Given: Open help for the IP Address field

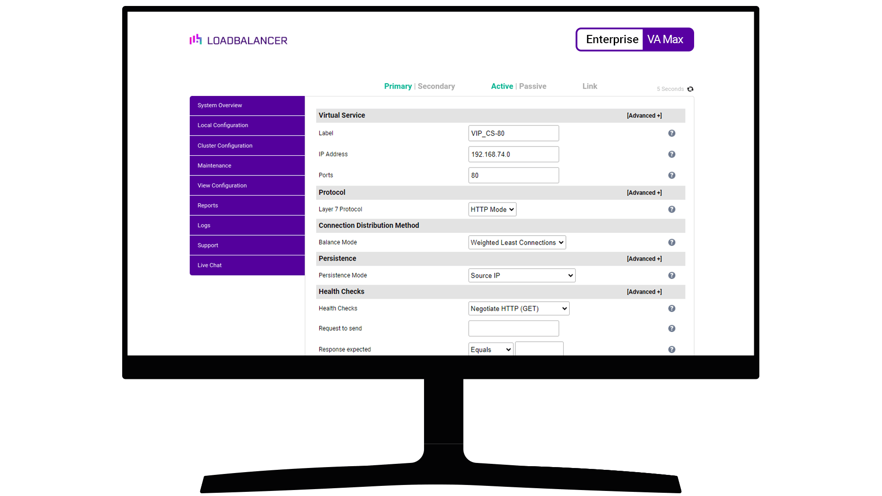Looking at the screenshot, I should (x=672, y=154).
